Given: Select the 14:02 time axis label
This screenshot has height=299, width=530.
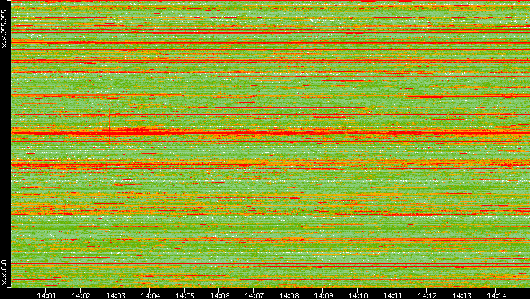Looking at the screenshot, I should click(x=81, y=295).
